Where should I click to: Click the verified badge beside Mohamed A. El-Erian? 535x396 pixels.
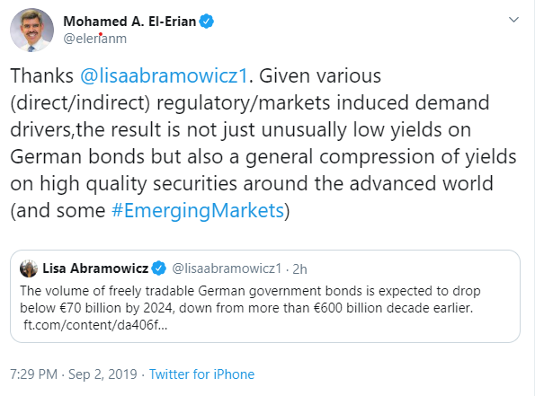207,22
